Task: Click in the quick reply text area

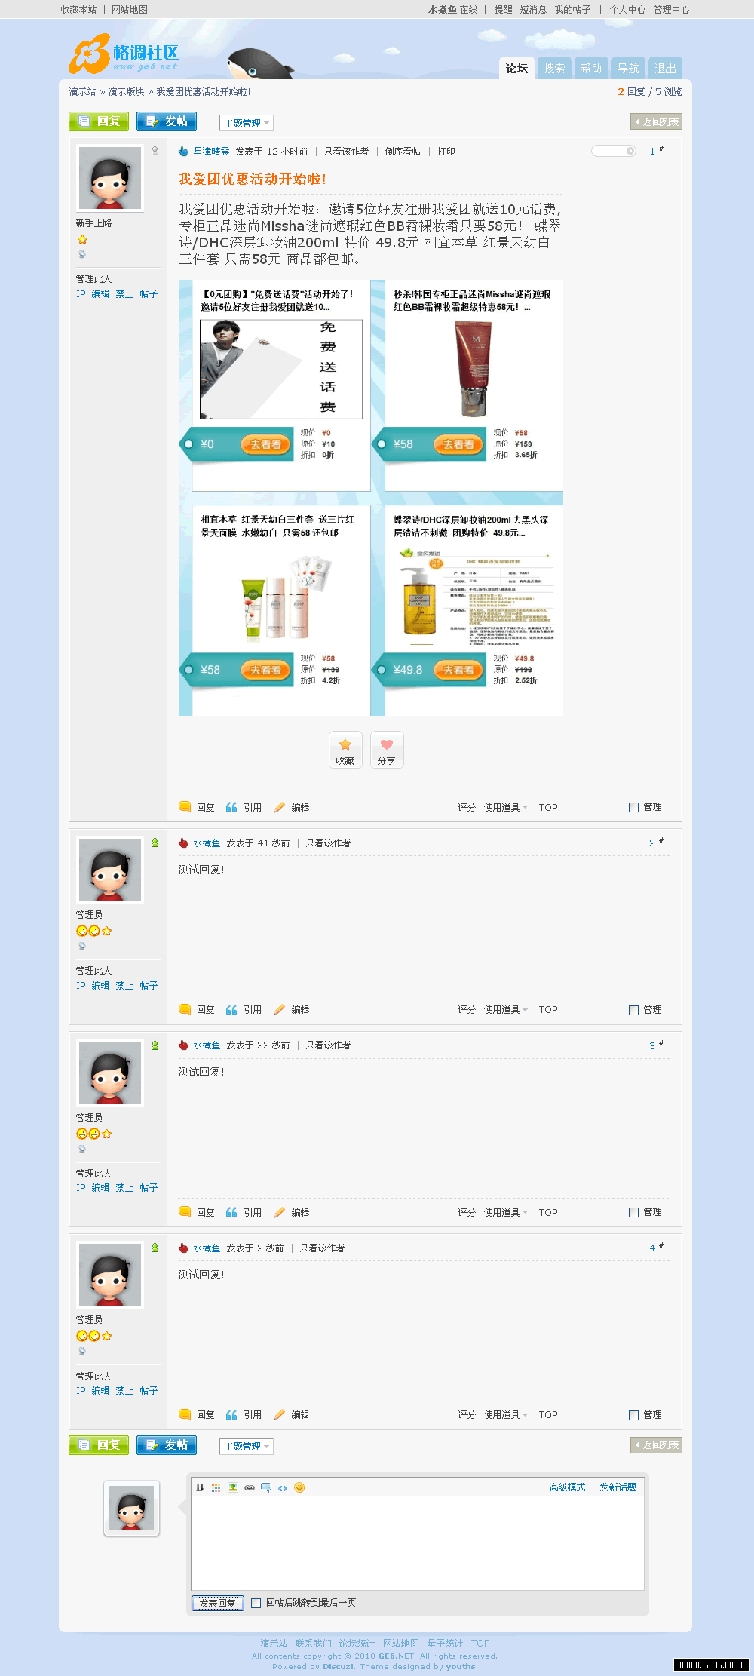Action: (418, 1542)
